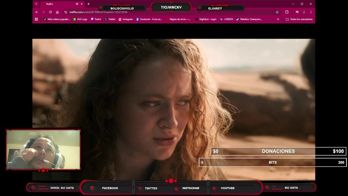Open the Kick Logo bookmark
The height and width of the screenshot is (196, 348).
pyautogui.click(x=80, y=19)
